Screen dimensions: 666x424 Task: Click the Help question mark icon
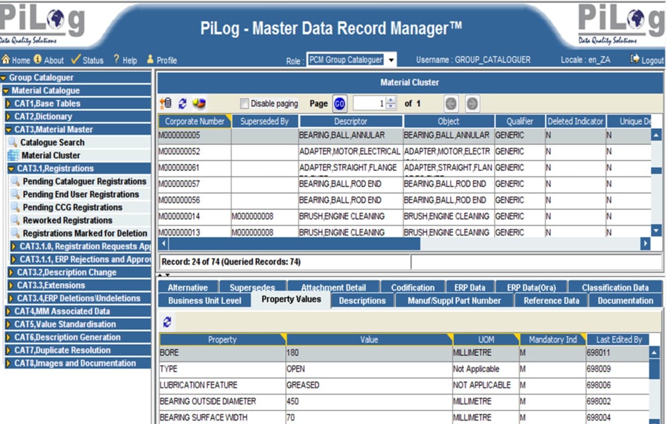pyautogui.click(x=117, y=60)
